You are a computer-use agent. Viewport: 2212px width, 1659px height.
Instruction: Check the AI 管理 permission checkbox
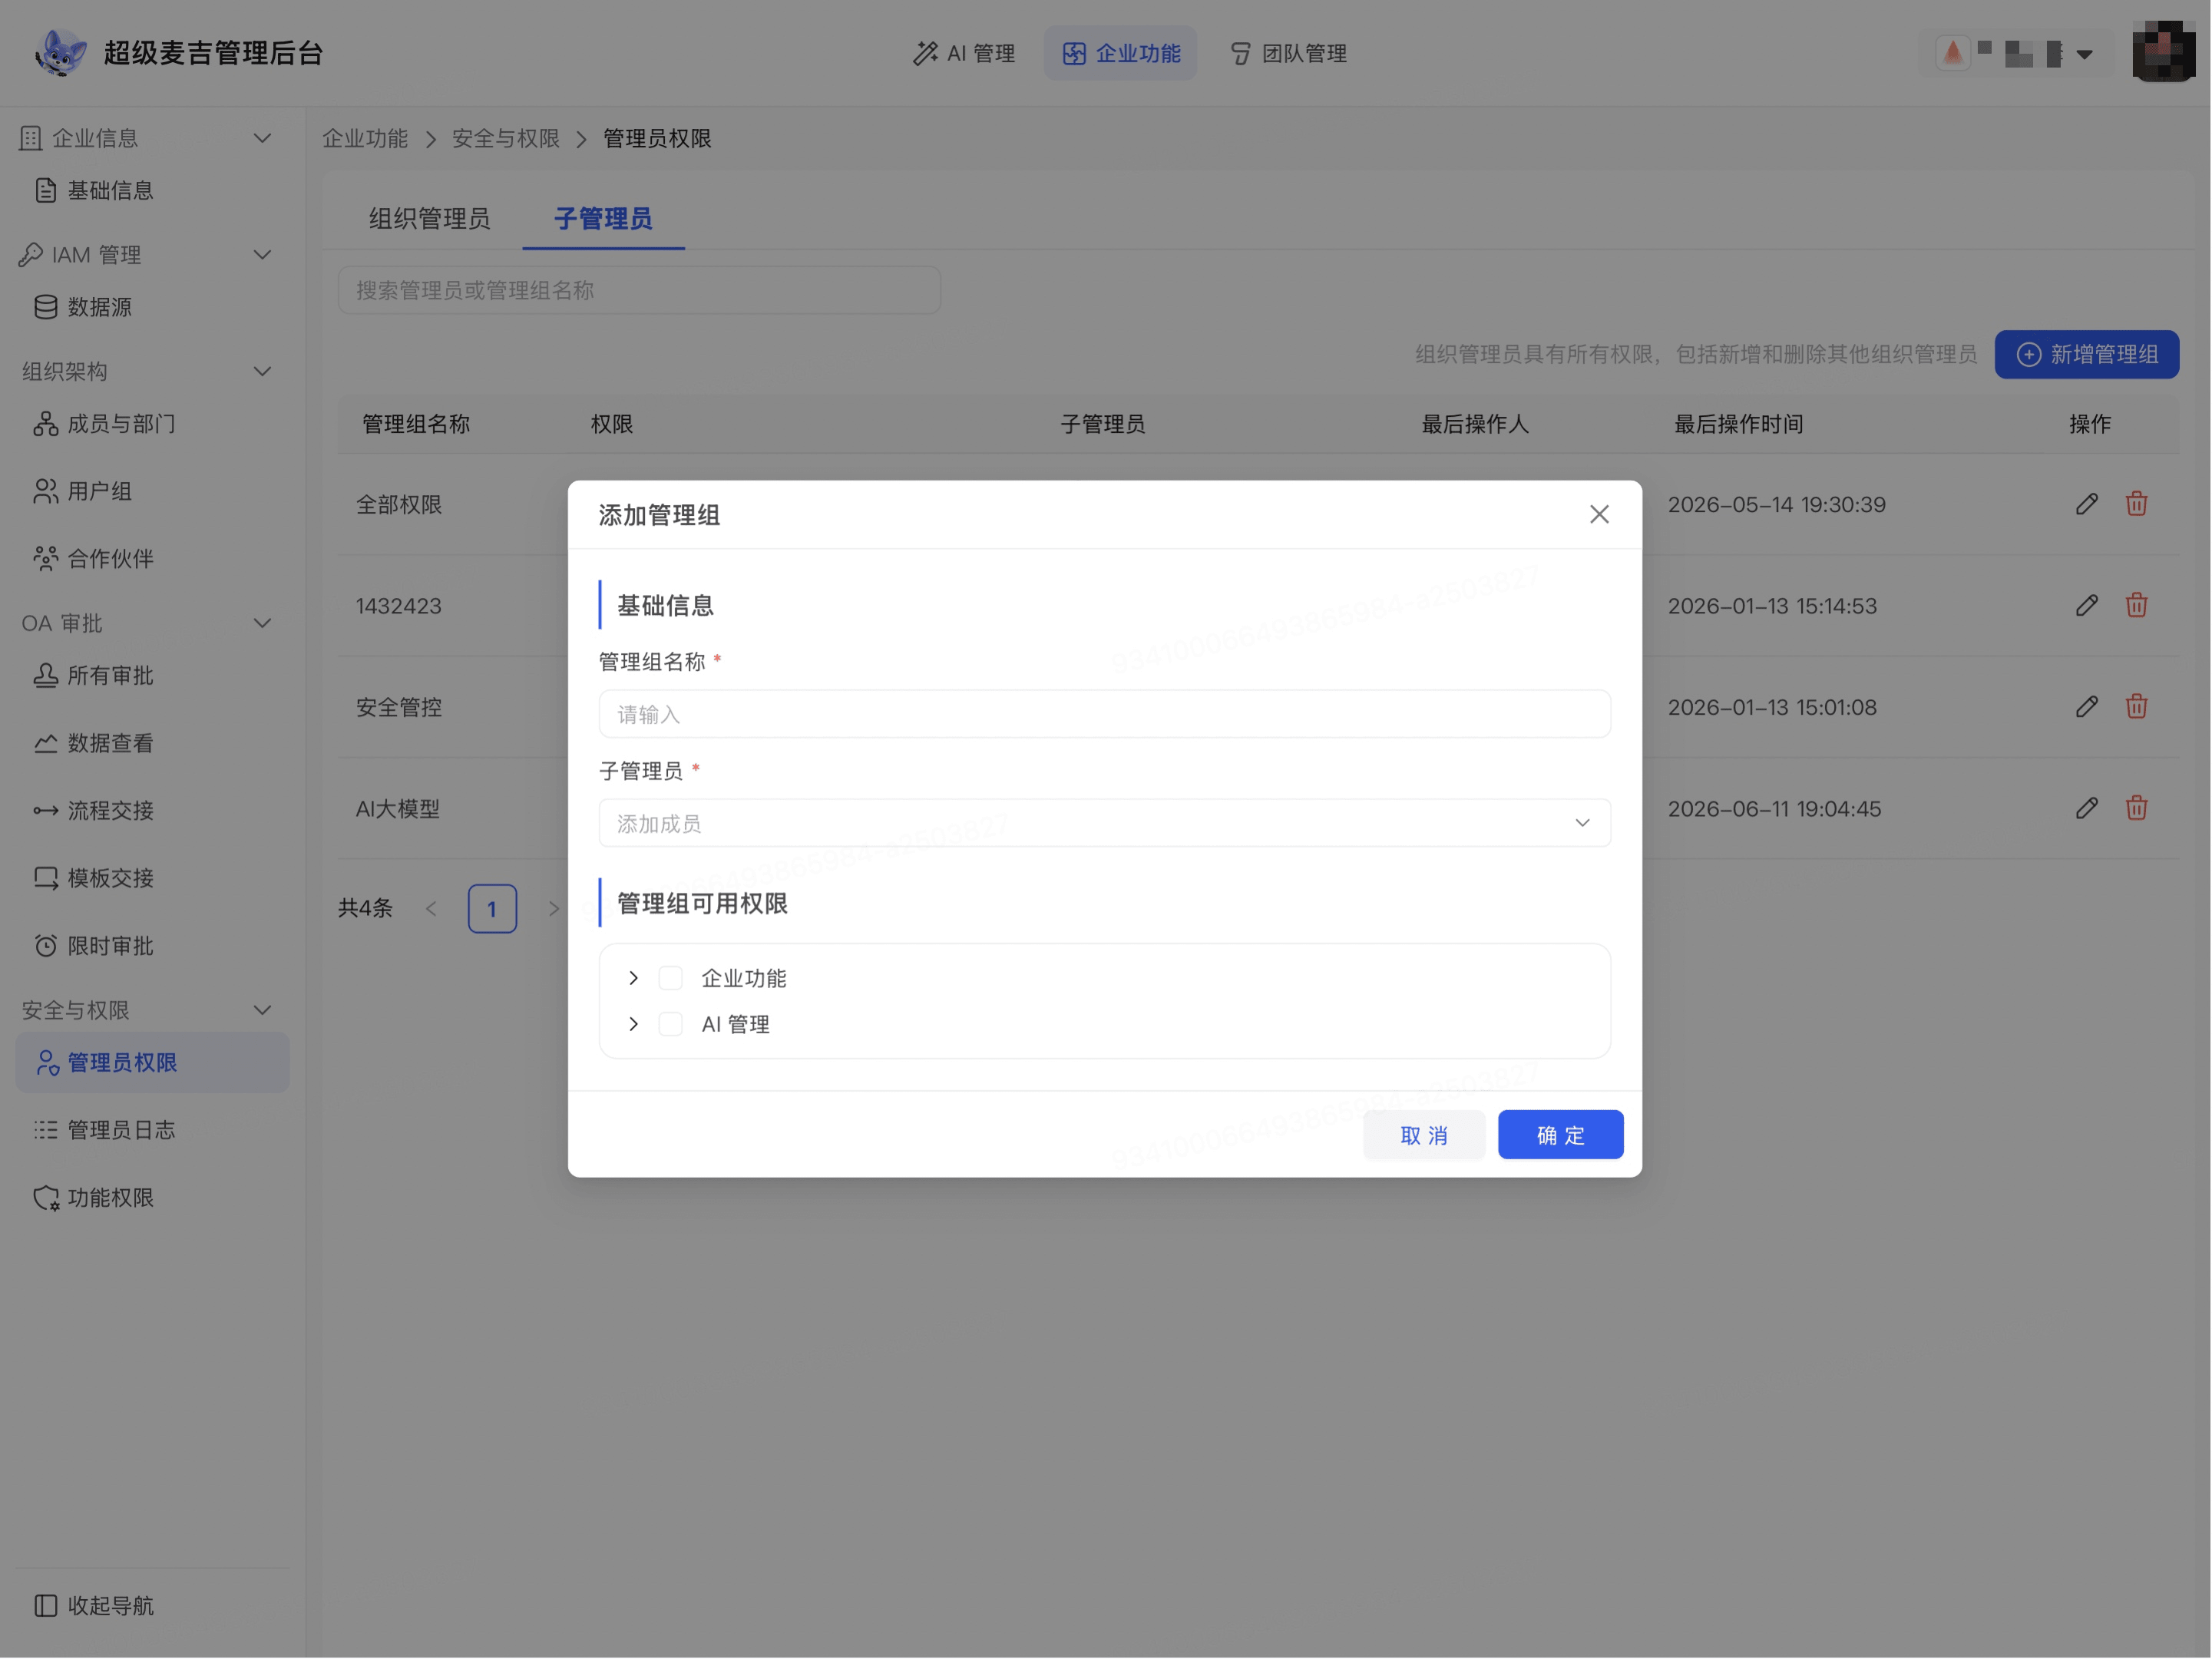pyautogui.click(x=671, y=1024)
